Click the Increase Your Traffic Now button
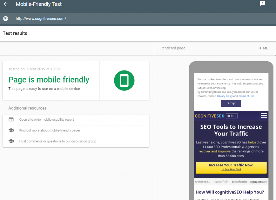The height and width of the screenshot is (200, 276). [231, 165]
